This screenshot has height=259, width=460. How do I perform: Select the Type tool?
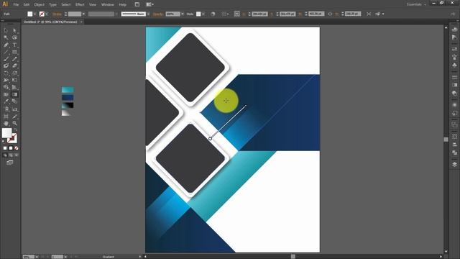point(14,45)
